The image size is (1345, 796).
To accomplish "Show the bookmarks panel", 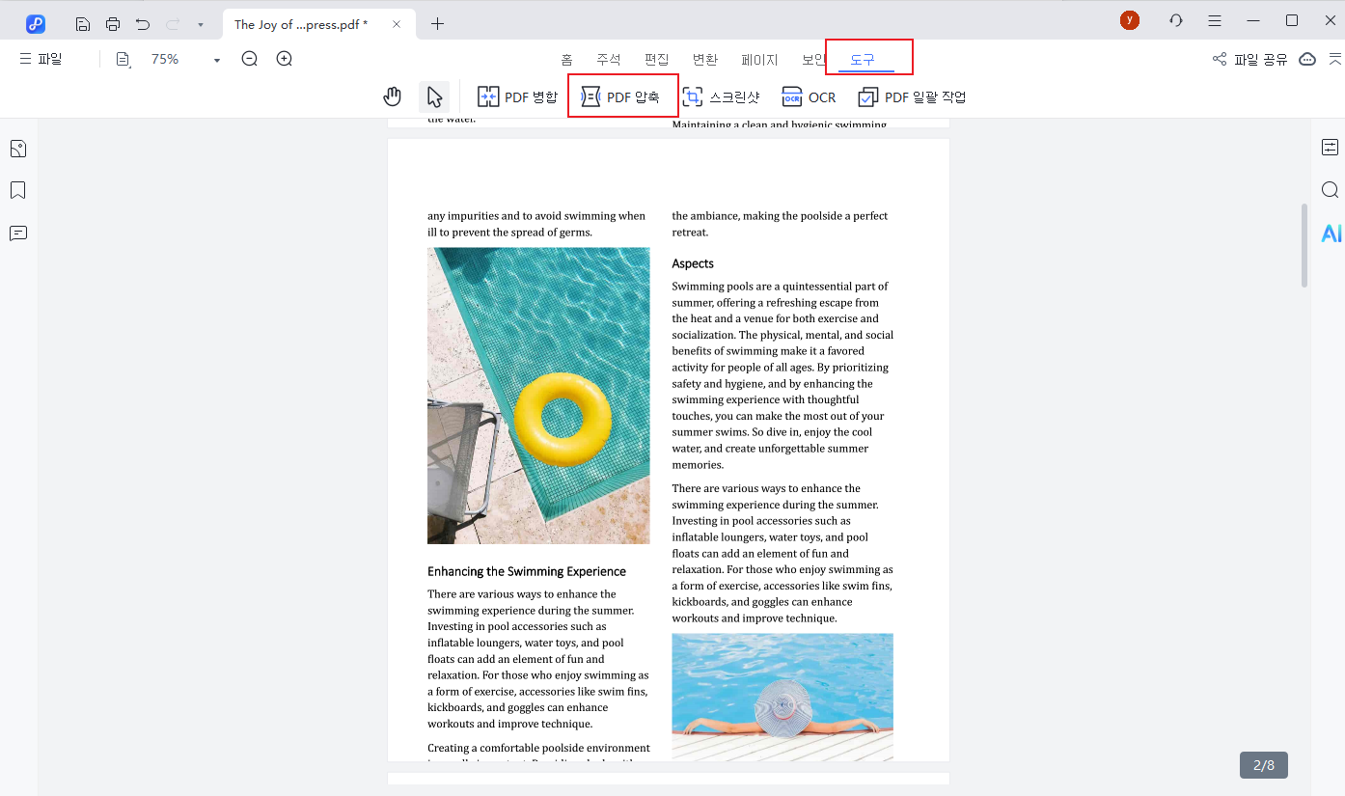I will click(17, 190).
